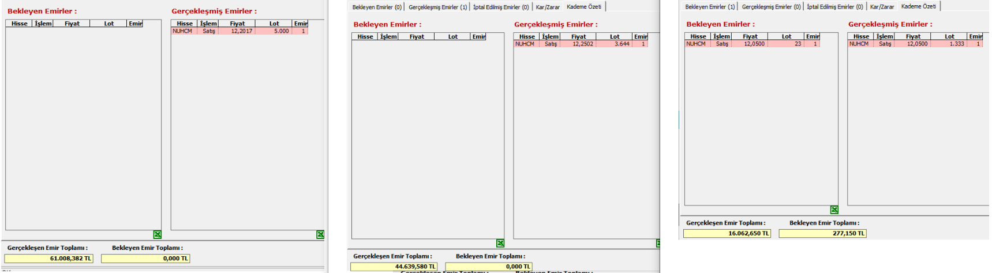992x273 pixels.
Task: Select the NUHCM Satış row priced 12,2502
Action: 581,44
